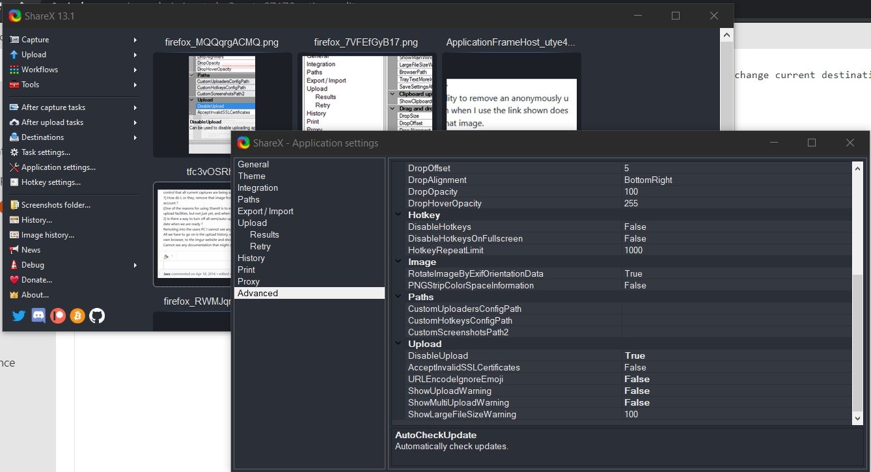The image size is (871, 472).
Task: Select Advanced in settings tree
Action: tap(310, 293)
